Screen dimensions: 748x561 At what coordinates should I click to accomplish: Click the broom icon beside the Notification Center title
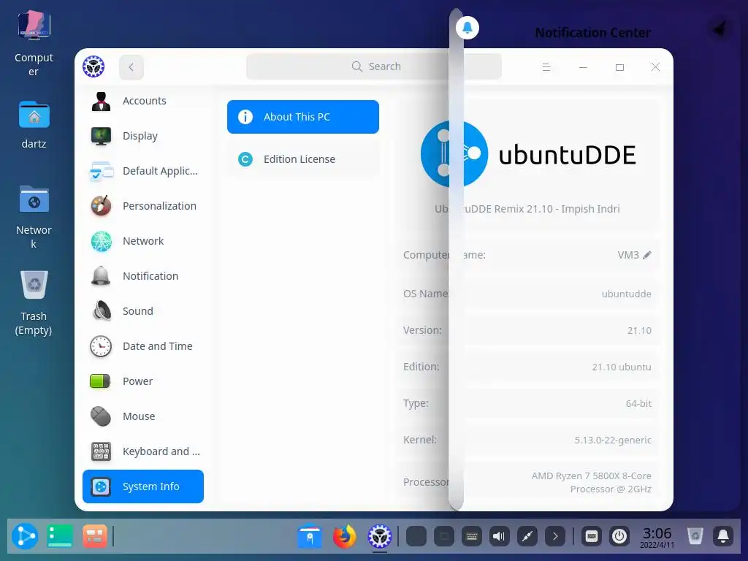(720, 29)
